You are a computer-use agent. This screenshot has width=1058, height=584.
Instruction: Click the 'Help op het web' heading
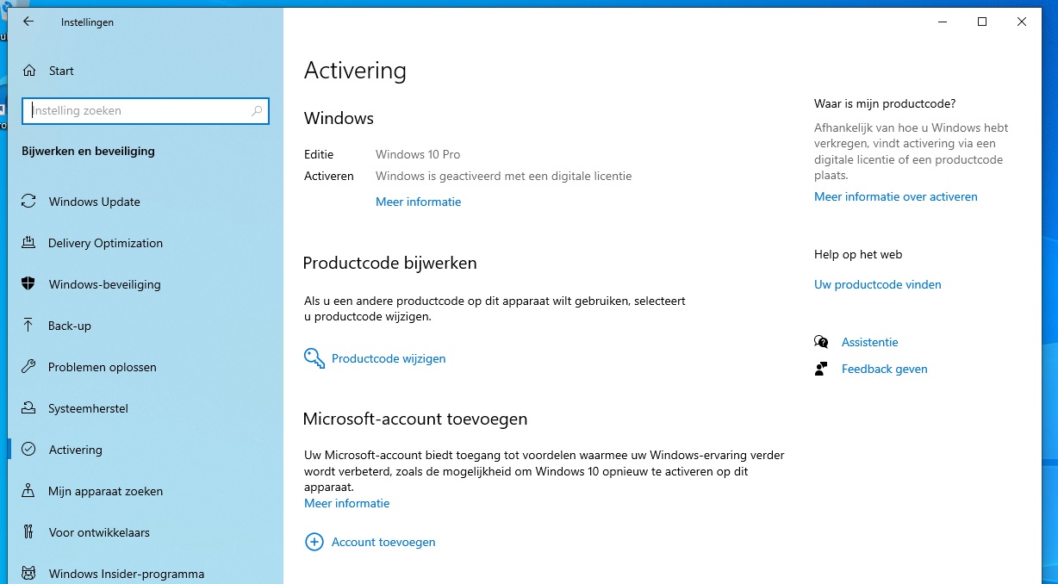tap(858, 254)
